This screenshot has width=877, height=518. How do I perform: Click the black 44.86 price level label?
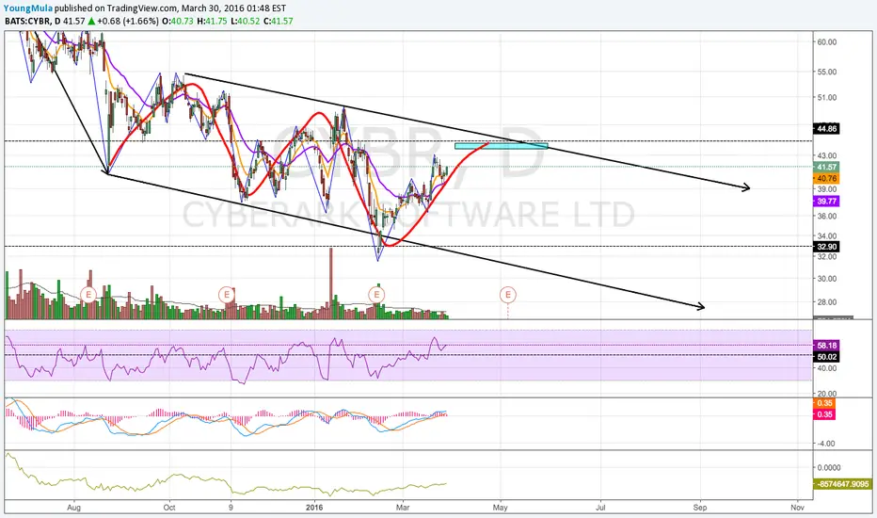(x=827, y=129)
